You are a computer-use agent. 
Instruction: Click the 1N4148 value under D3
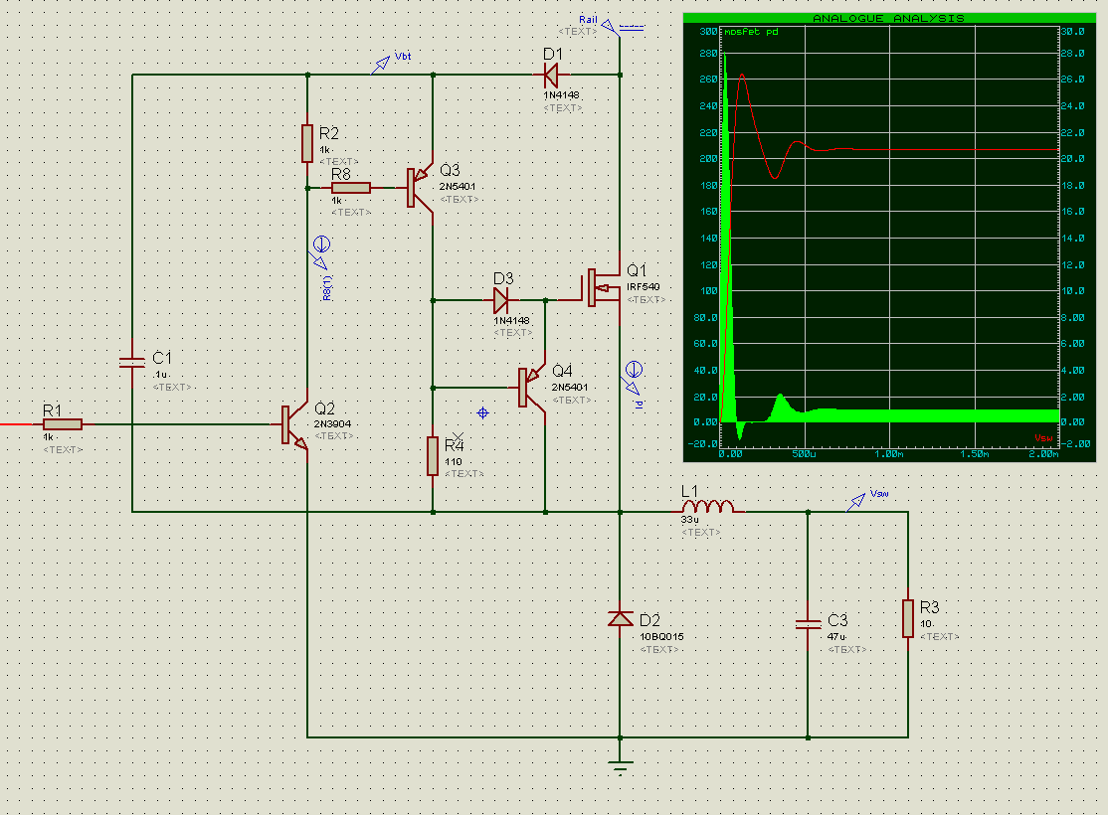[x=511, y=321]
